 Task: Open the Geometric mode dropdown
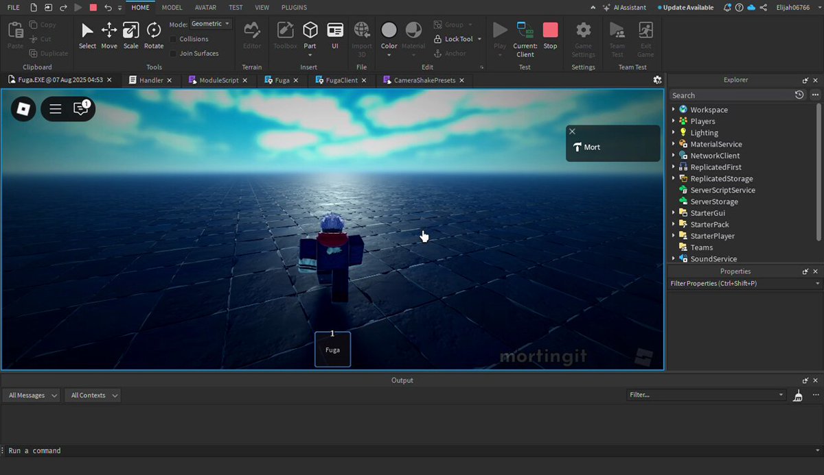[211, 24]
